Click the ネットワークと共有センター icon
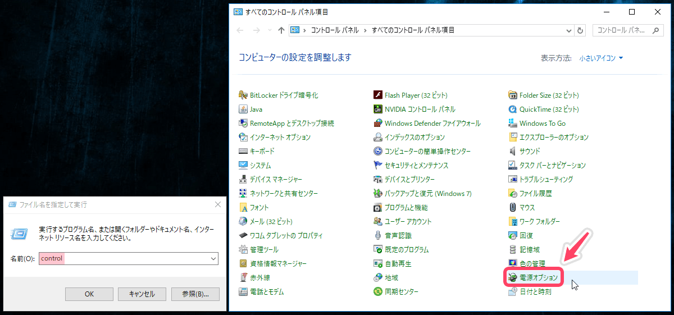This screenshot has height=315, width=674. (x=243, y=194)
